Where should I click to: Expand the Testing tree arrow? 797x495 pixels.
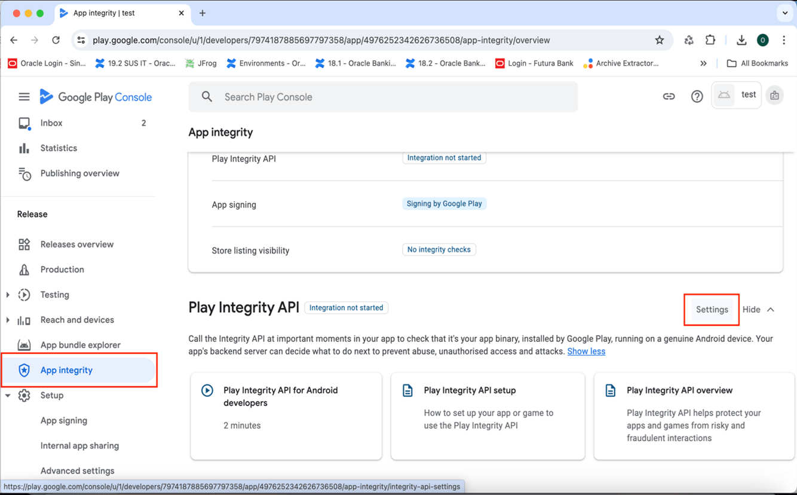click(x=8, y=295)
